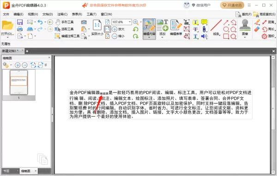Set view to Actual Size (实际大小)

[97, 28]
